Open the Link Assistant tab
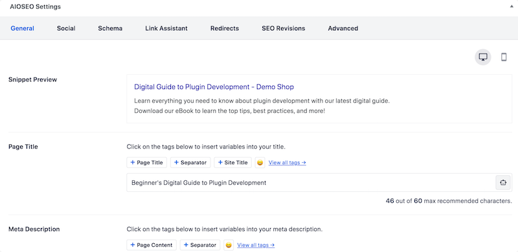This screenshot has height=252, width=518. (166, 28)
